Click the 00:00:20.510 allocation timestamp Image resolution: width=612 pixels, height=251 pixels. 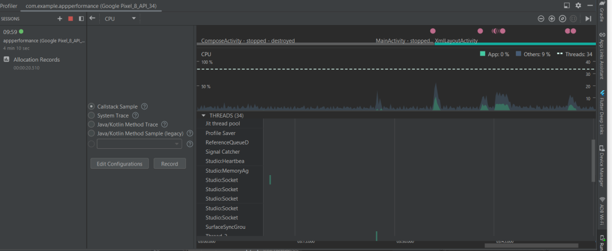[x=26, y=68]
